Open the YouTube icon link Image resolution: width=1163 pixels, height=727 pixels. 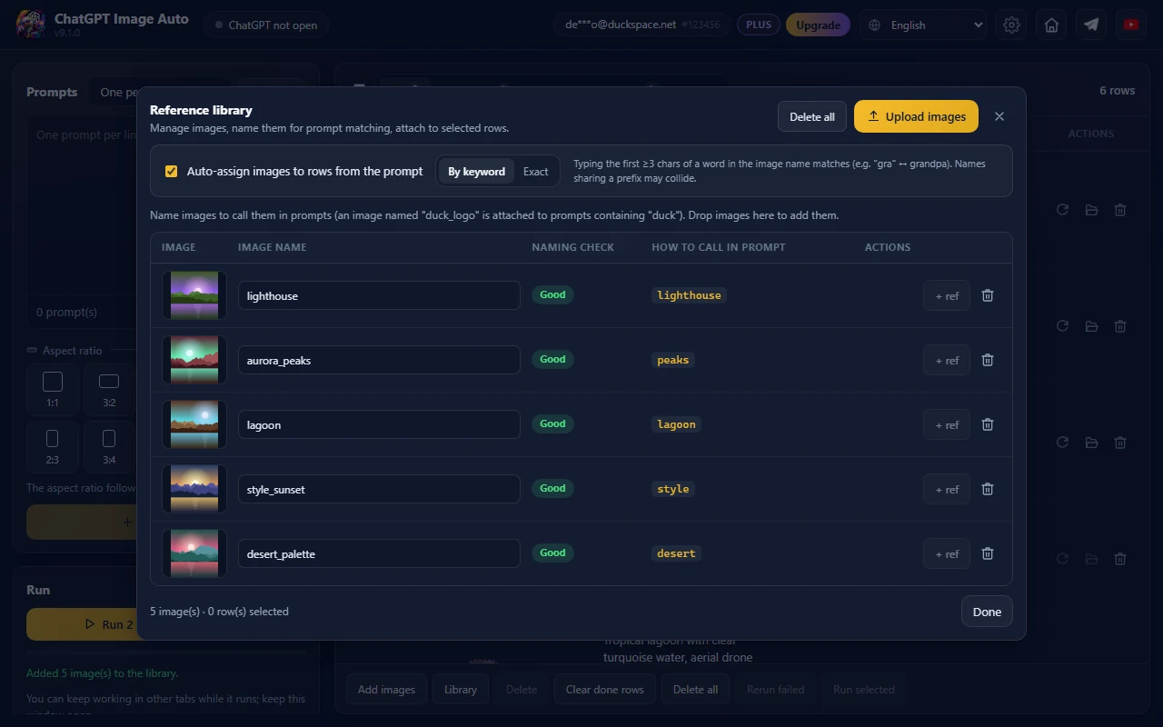point(1131,25)
